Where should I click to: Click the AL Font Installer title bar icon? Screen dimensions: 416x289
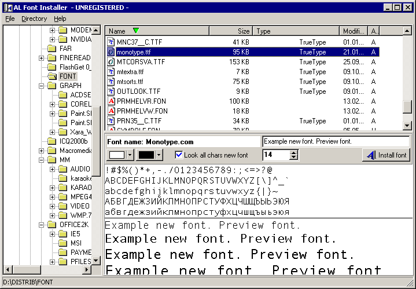8,8
